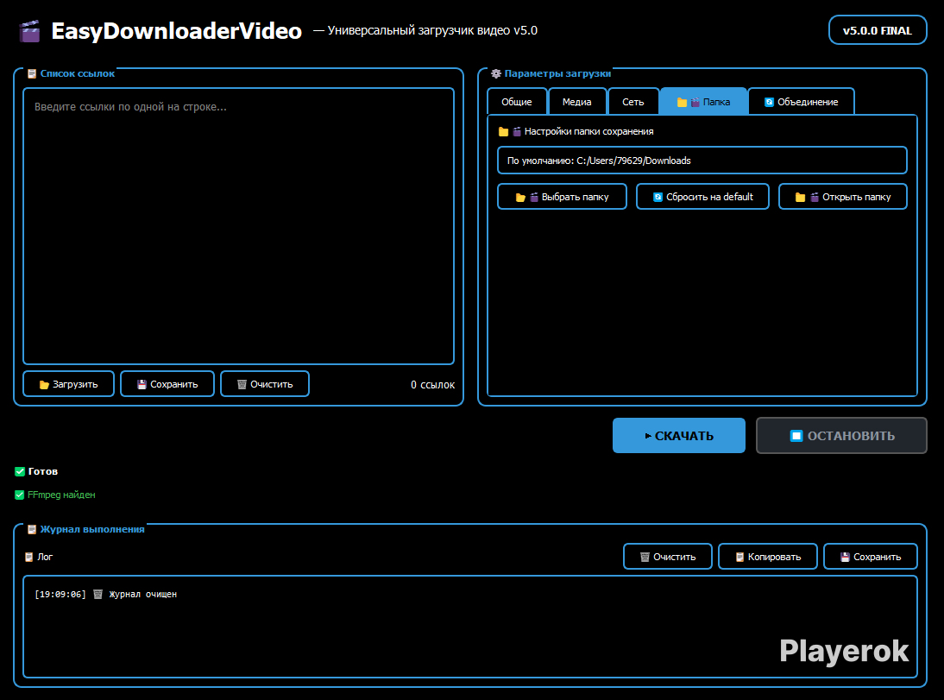The image size is (944, 700).
Task: Click the folder icon on Открыть папку button
Action: (x=800, y=198)
